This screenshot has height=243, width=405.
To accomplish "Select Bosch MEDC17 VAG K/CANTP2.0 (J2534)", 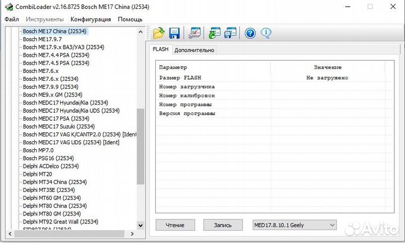I will point(79,135).
